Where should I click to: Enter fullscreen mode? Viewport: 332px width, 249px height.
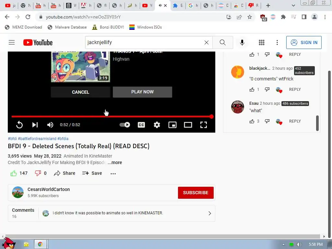204,125
